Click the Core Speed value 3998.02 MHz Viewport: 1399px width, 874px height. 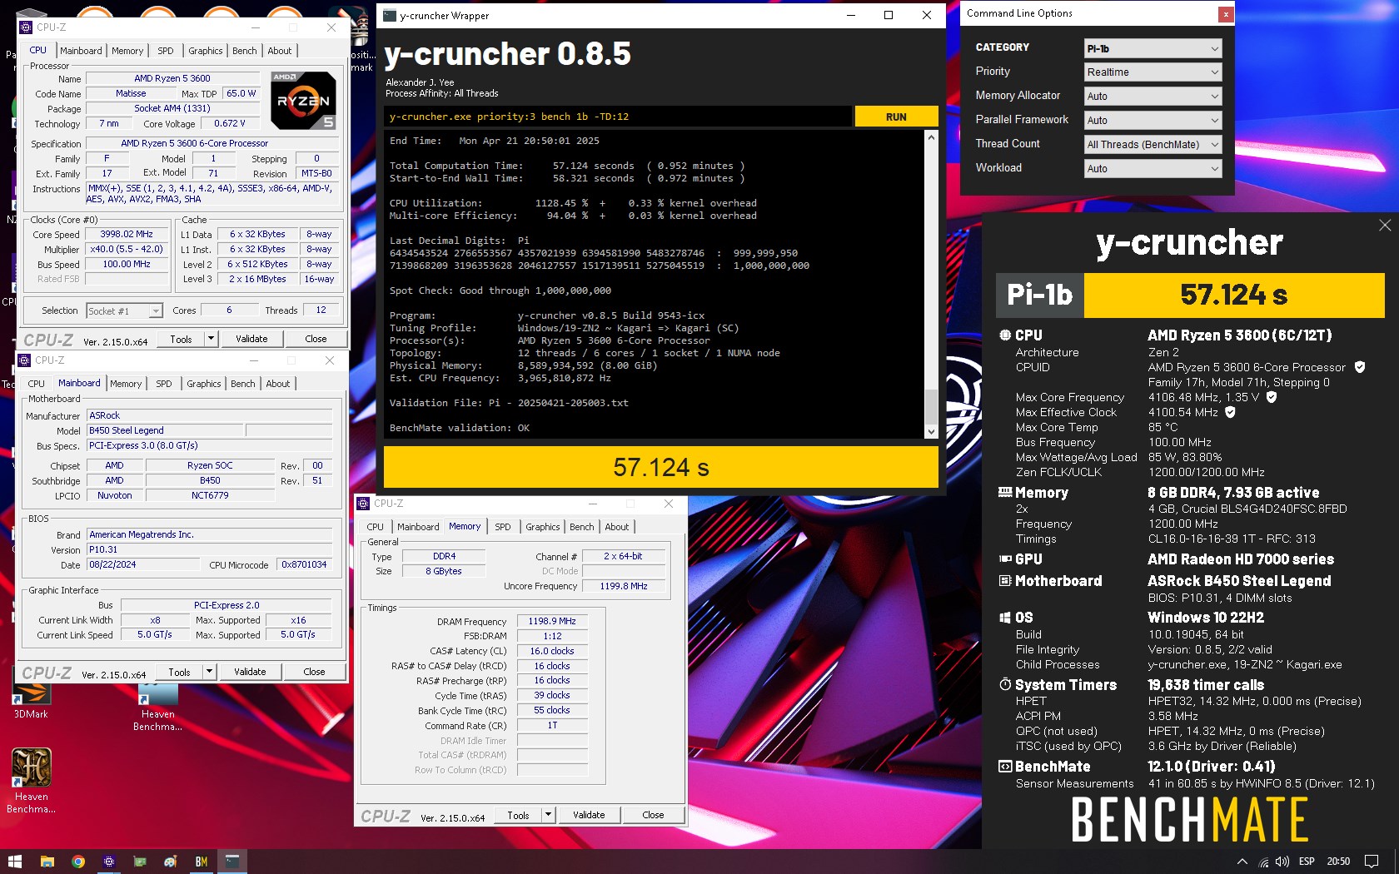127,235
